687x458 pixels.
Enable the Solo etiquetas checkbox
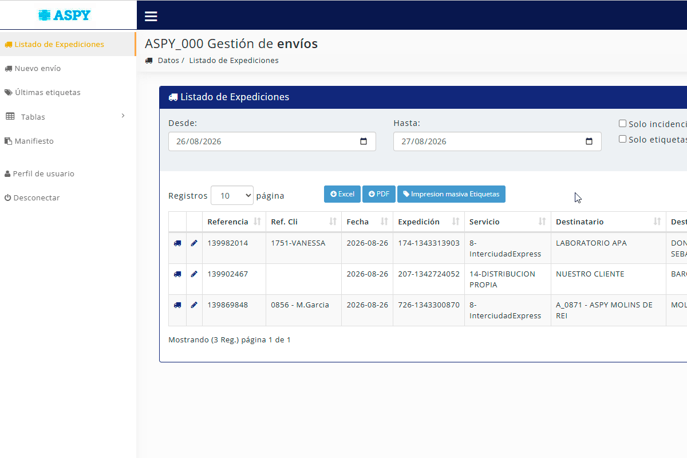(x=622, y=139)
